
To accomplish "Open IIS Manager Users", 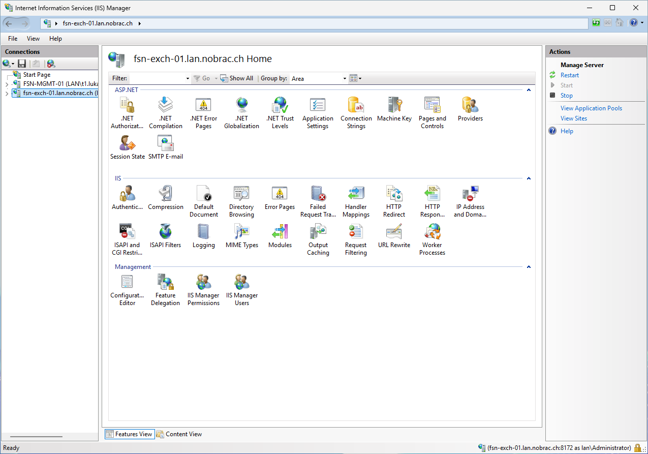I will pyautogui.click(x=241, y=290).
